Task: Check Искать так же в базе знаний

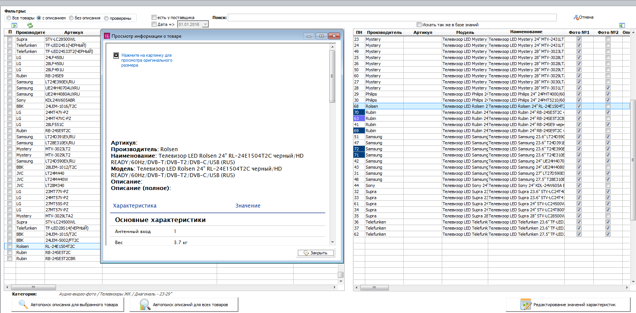Action: 419,25
